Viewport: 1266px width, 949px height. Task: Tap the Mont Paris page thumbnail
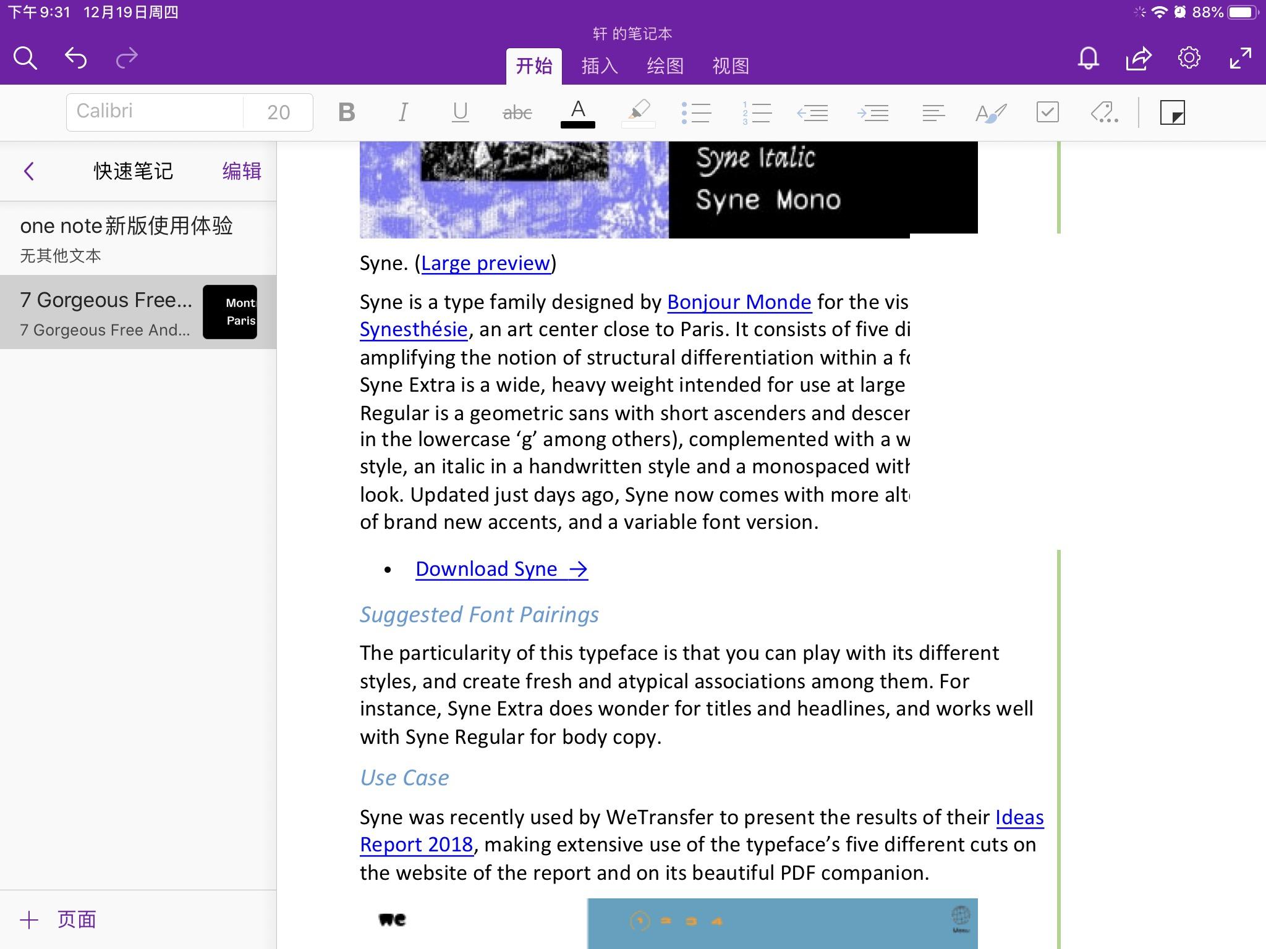click(230, 312)
